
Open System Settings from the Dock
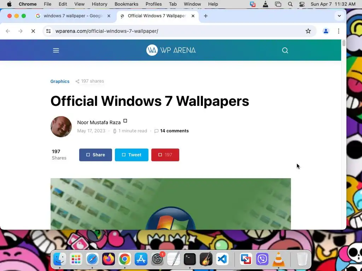pyautogui.click(x=157, y=259)
